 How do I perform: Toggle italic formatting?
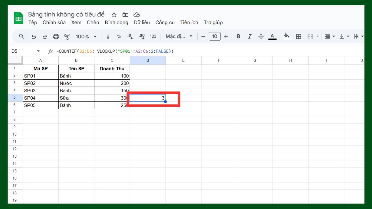(250, 37)
